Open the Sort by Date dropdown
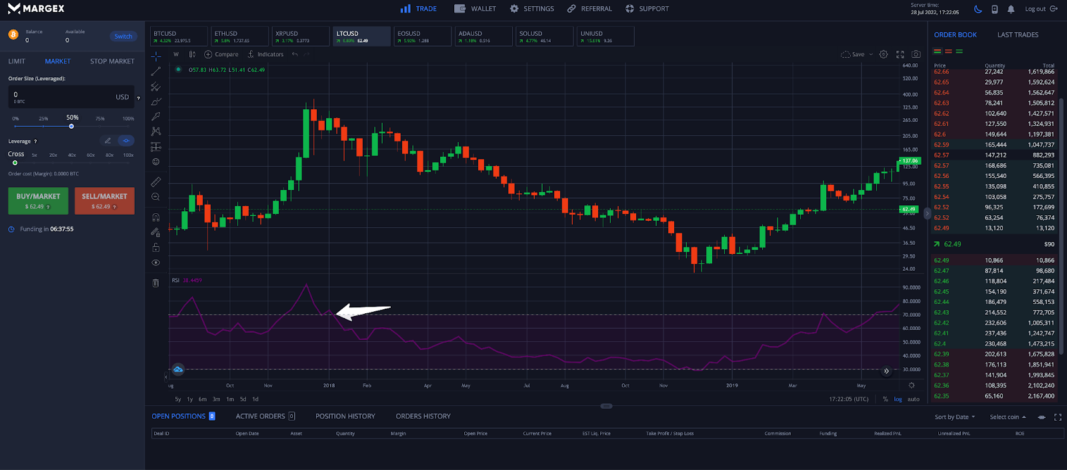This screenshot has height=470, width=1067. pos(955,417)
